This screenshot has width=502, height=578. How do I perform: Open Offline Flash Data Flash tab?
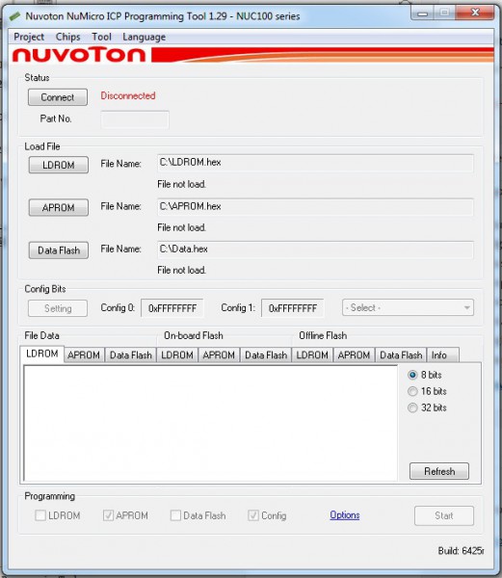tap(401, 355)
